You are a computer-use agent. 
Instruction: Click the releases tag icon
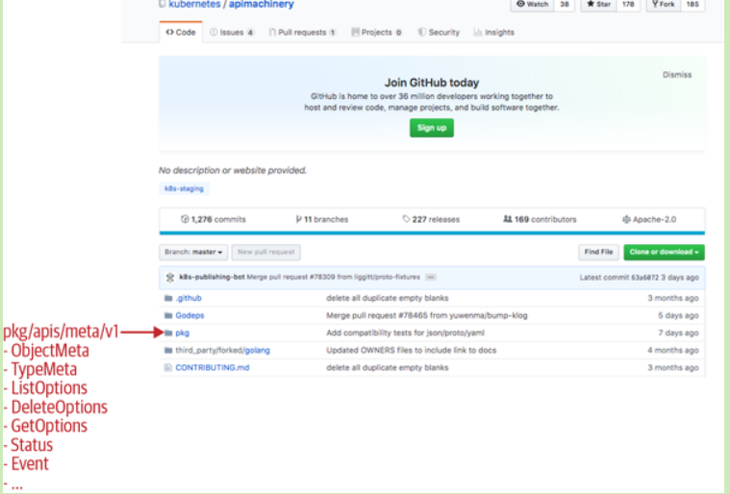tap(406, 219)
